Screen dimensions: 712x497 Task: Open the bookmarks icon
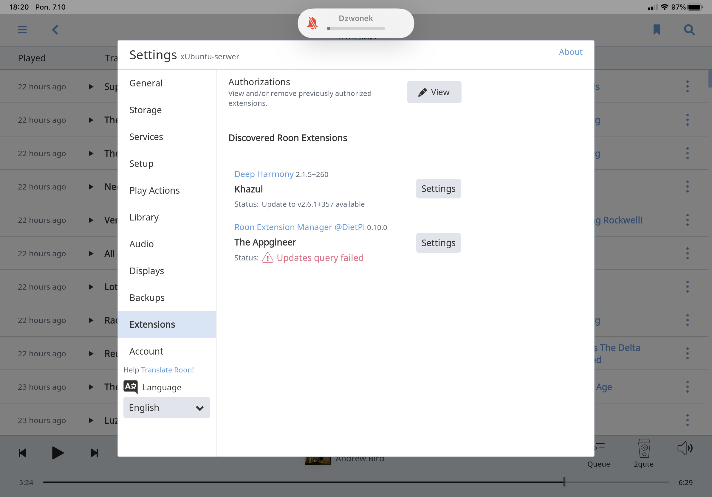point(657,30)
